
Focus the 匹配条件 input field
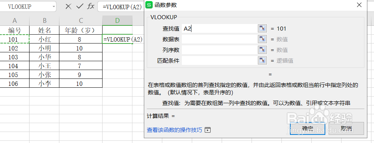[219, 60]
